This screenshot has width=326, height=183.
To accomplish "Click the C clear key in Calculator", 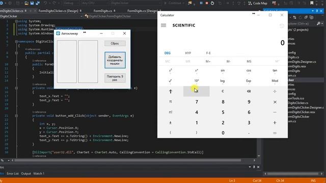I will pos(223,91).
